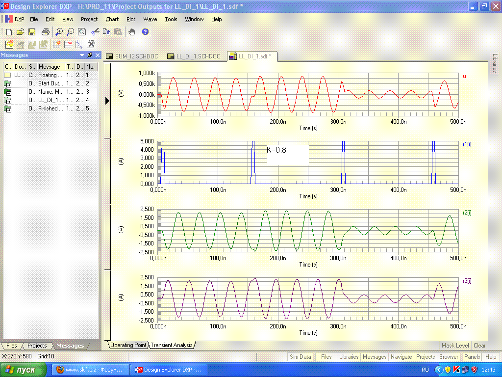Select the r2[i] green waveform label
This screenshot has height=377, width=502.
[467, 213]
